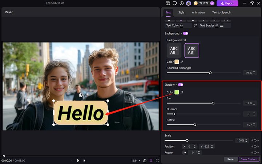Click the Rounded Rectangle 59 % field
The image size is (262, 164).
pyautogui.click(x=248, y=73)
